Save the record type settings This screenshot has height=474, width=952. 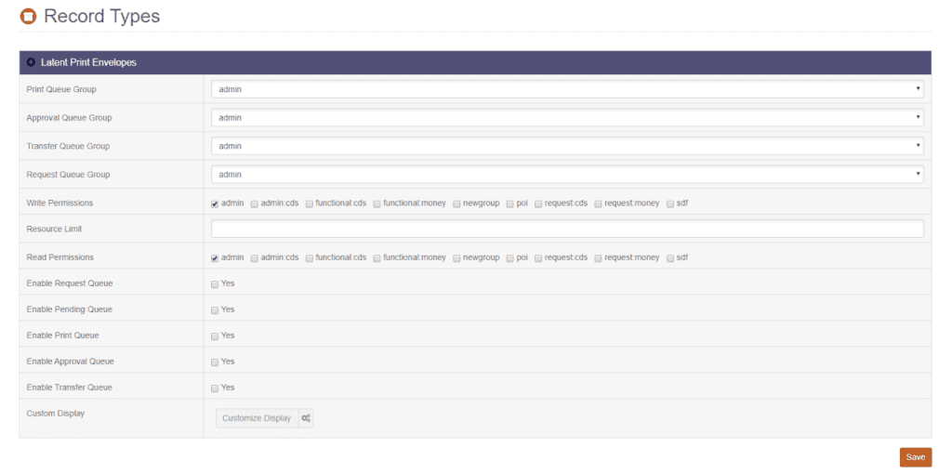click(916, 457)
